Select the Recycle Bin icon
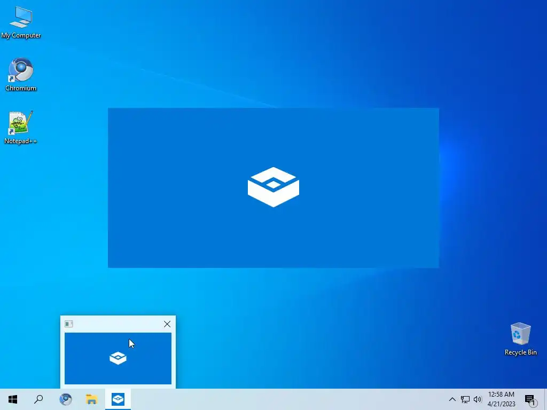 (520, 338)
